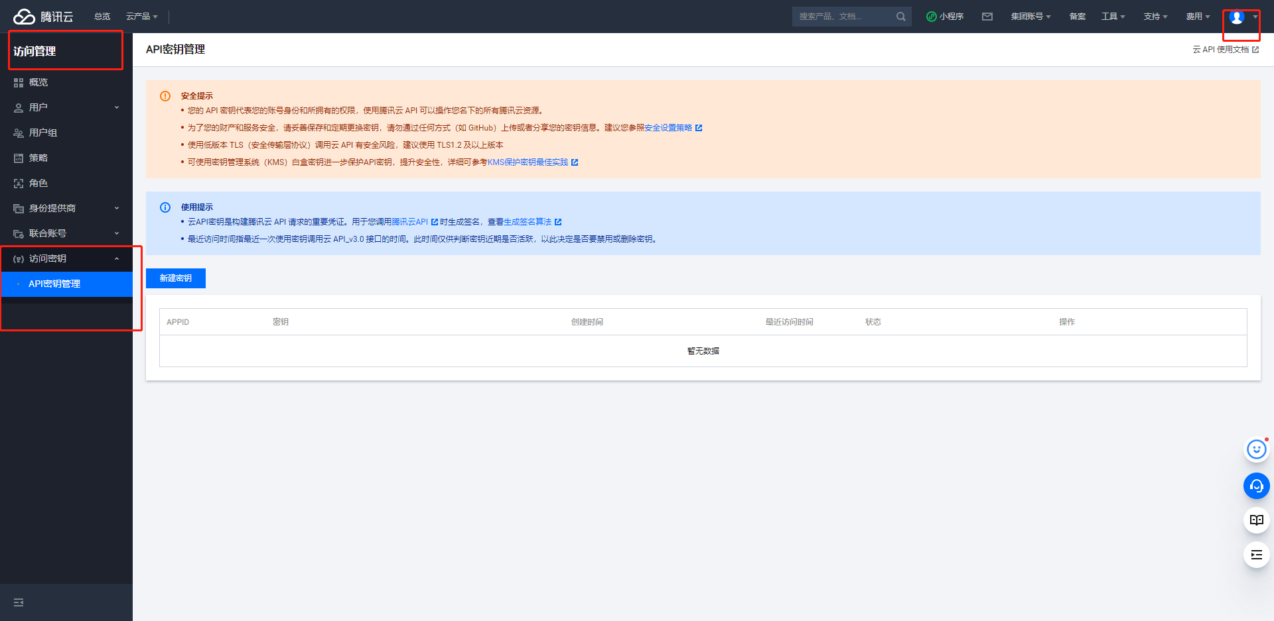Click the 新建密钥 button

[176, 278]
